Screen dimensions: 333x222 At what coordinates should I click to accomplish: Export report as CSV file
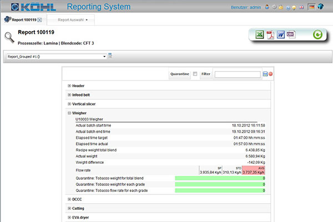pyautogui.click(x=291, y=35)
